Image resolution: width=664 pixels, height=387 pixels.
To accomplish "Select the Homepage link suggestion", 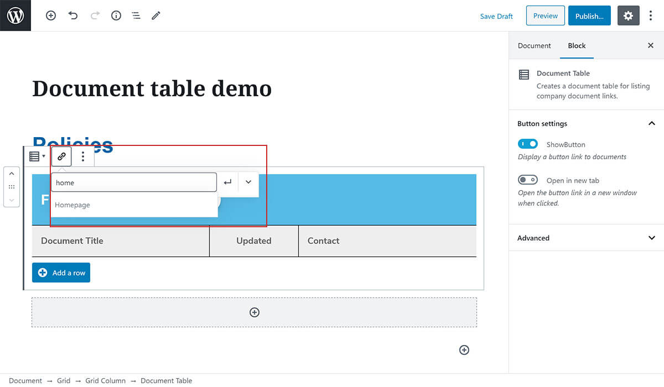I will 72,205.
